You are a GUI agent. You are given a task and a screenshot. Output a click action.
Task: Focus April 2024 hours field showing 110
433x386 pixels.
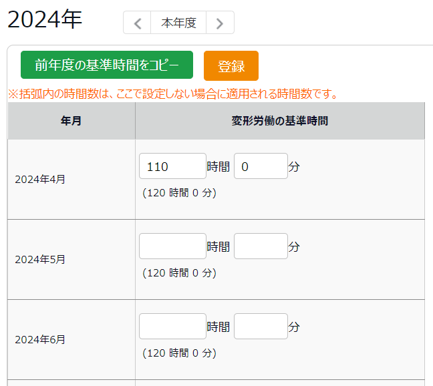click(x=172, y=166)
